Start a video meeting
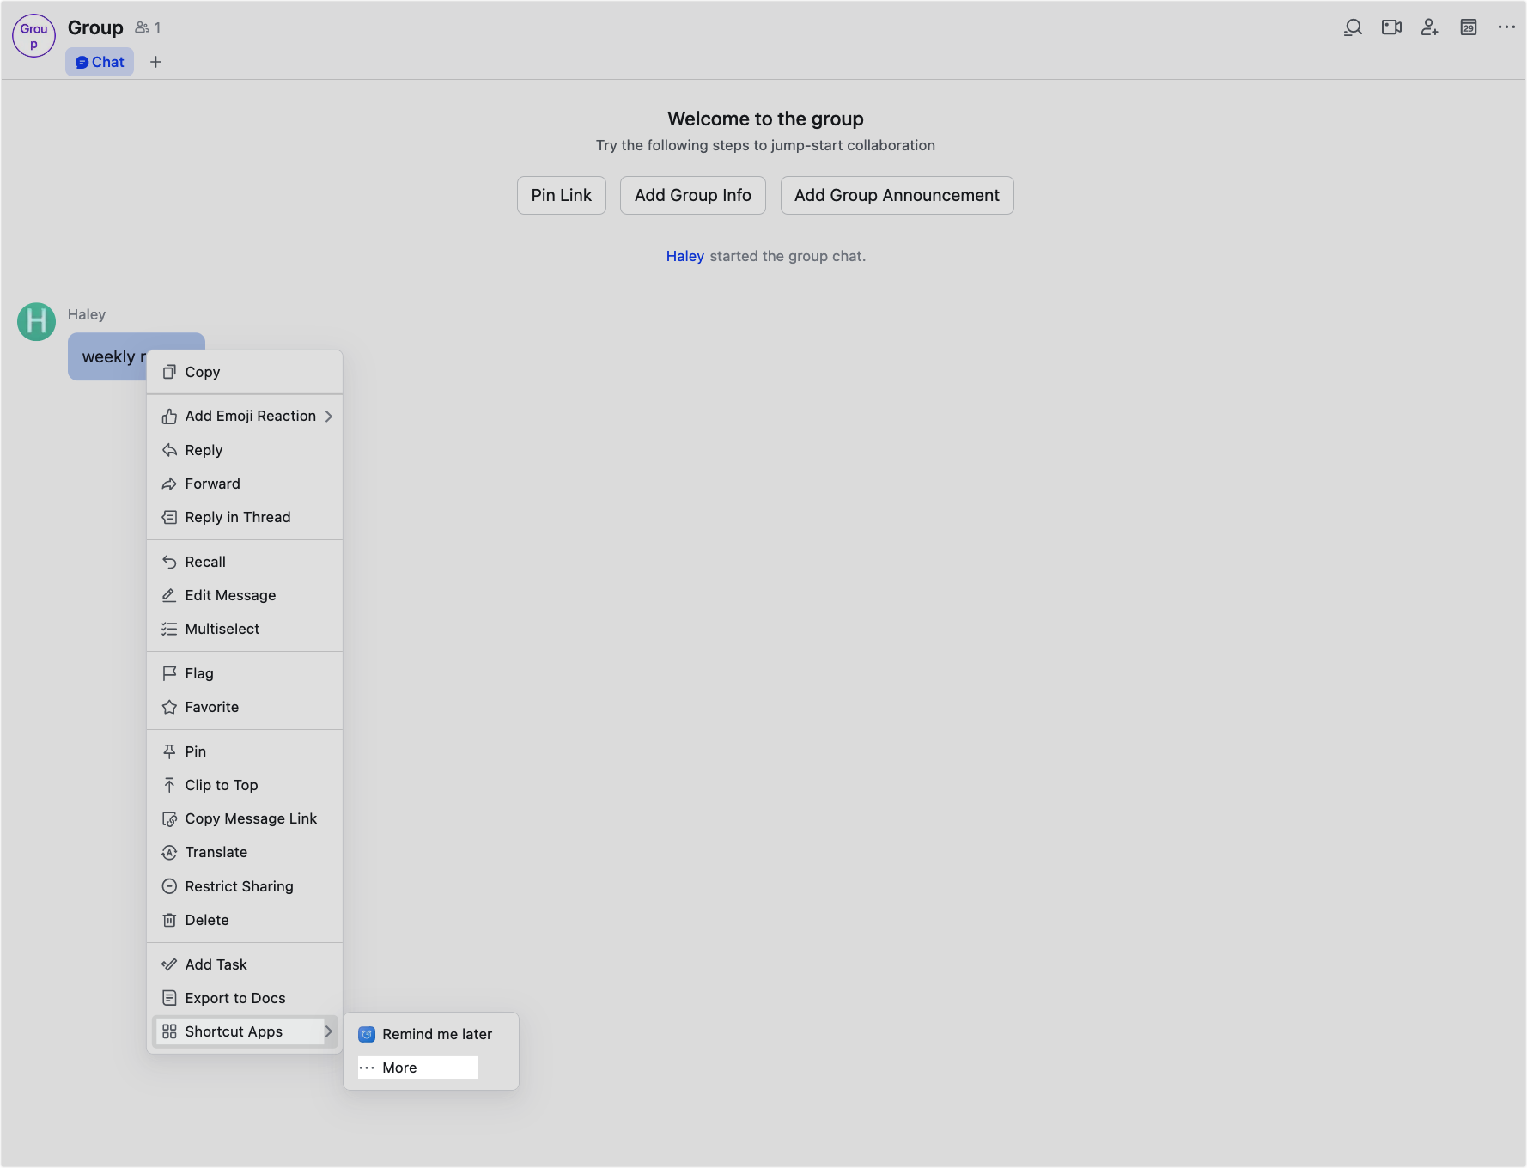 (1391, 27)
